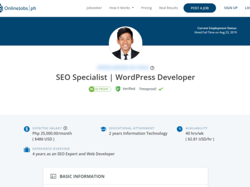This screenshot has height=187, width=250.
Task: Open the Jobseeker menu item
Action: [x=94, y=8]
